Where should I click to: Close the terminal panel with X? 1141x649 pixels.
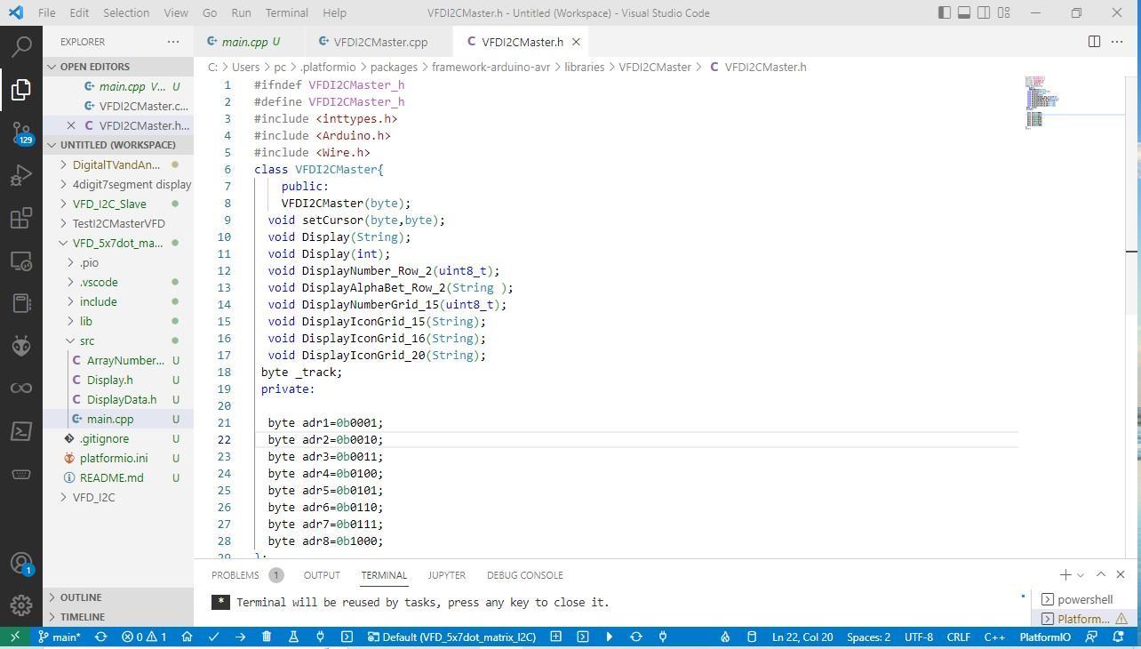point(1120,575)
